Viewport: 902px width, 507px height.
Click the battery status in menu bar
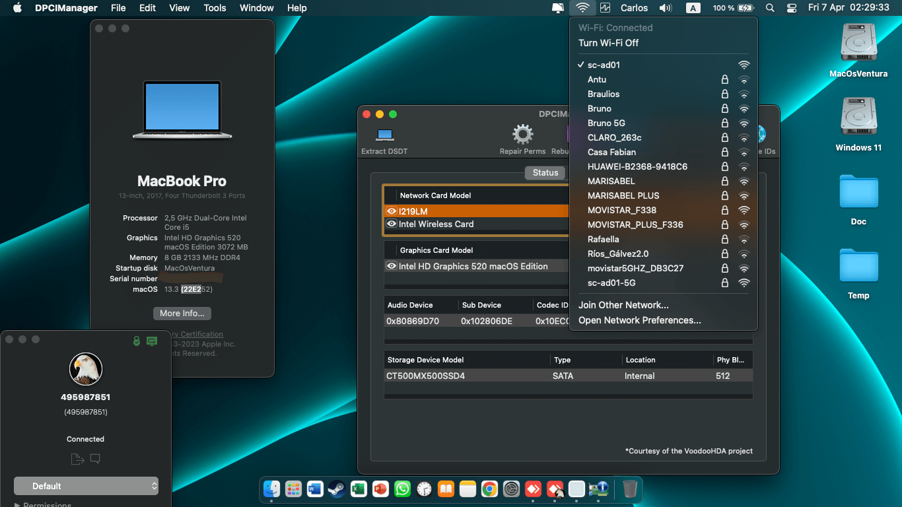tap(733, 8)
